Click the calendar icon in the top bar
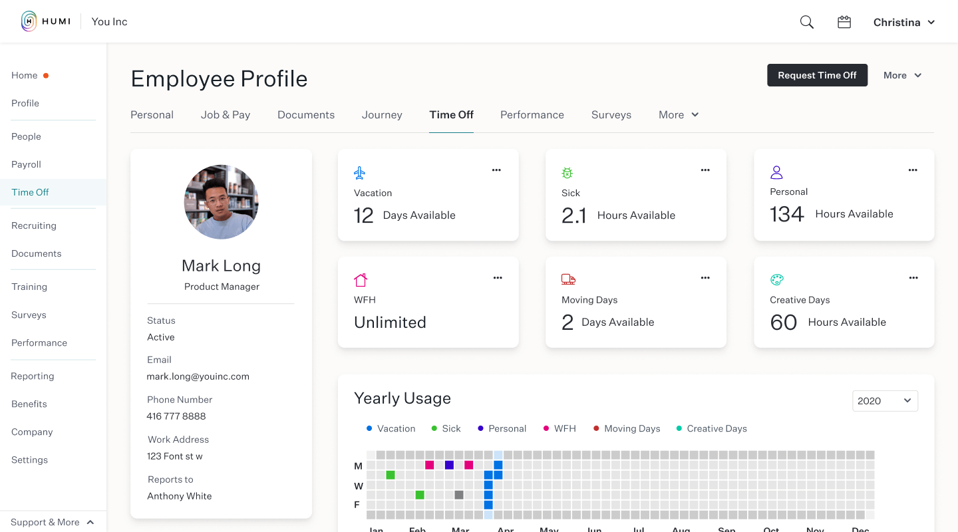The image size is (958, 532). (844, 21)
